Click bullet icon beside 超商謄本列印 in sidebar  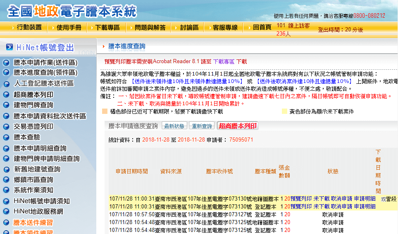6,95
